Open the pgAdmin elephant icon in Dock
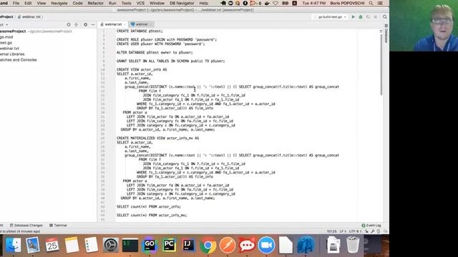 tap(306, 245)
